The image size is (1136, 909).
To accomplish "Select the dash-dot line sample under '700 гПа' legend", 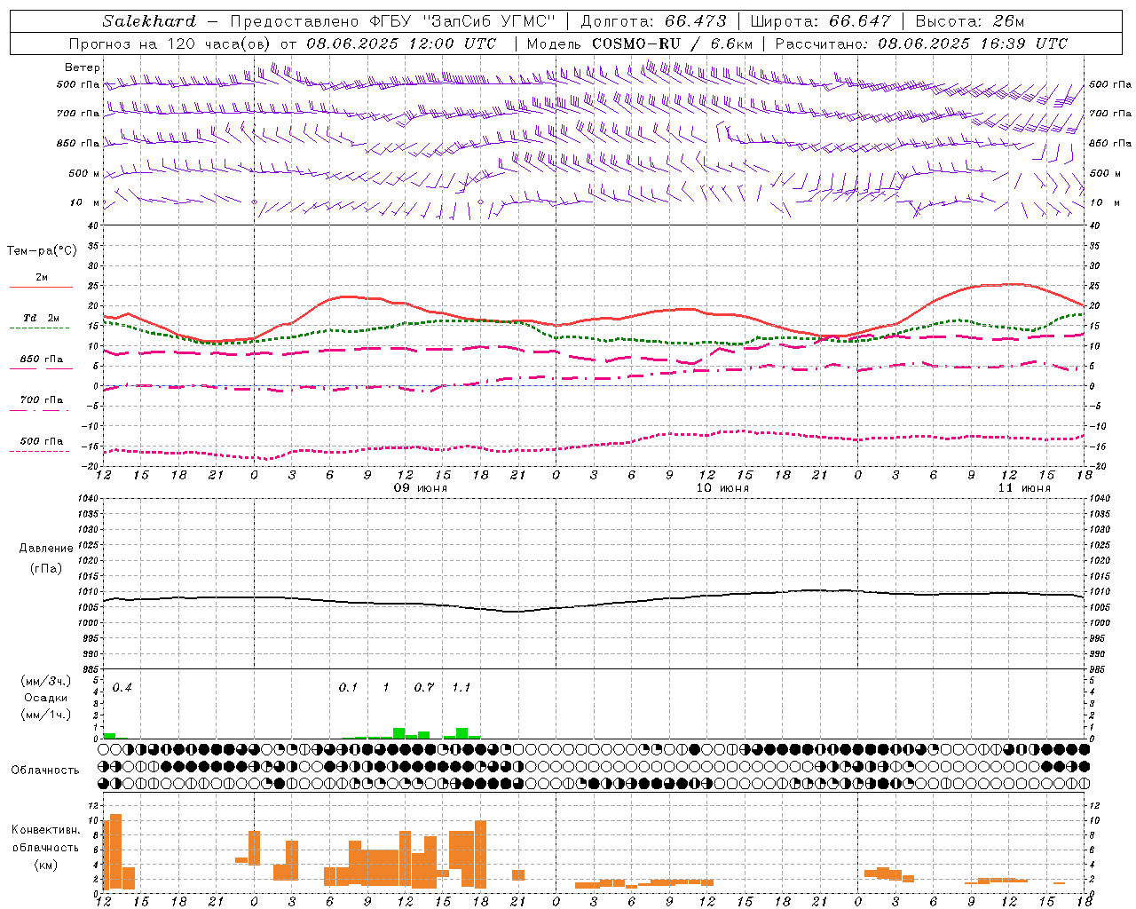I will point(39,410).
